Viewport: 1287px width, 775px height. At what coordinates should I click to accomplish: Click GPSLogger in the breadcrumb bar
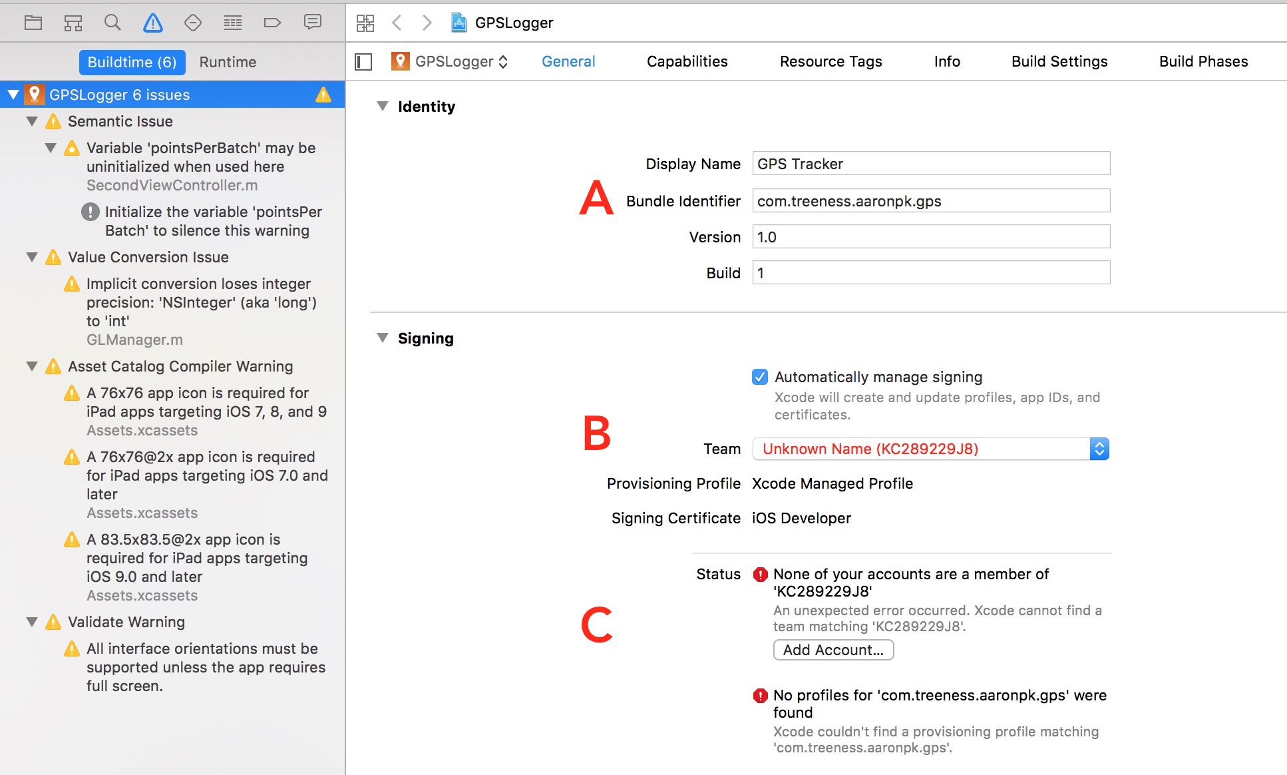[514, 23]
